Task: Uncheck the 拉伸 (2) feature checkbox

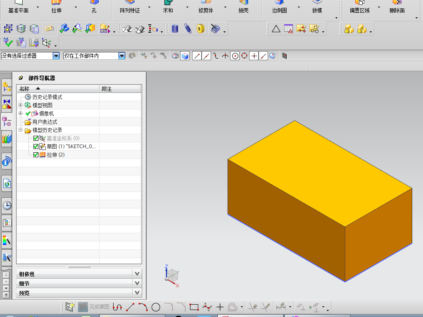Action: pyautogui.click(x=36, y=155)
